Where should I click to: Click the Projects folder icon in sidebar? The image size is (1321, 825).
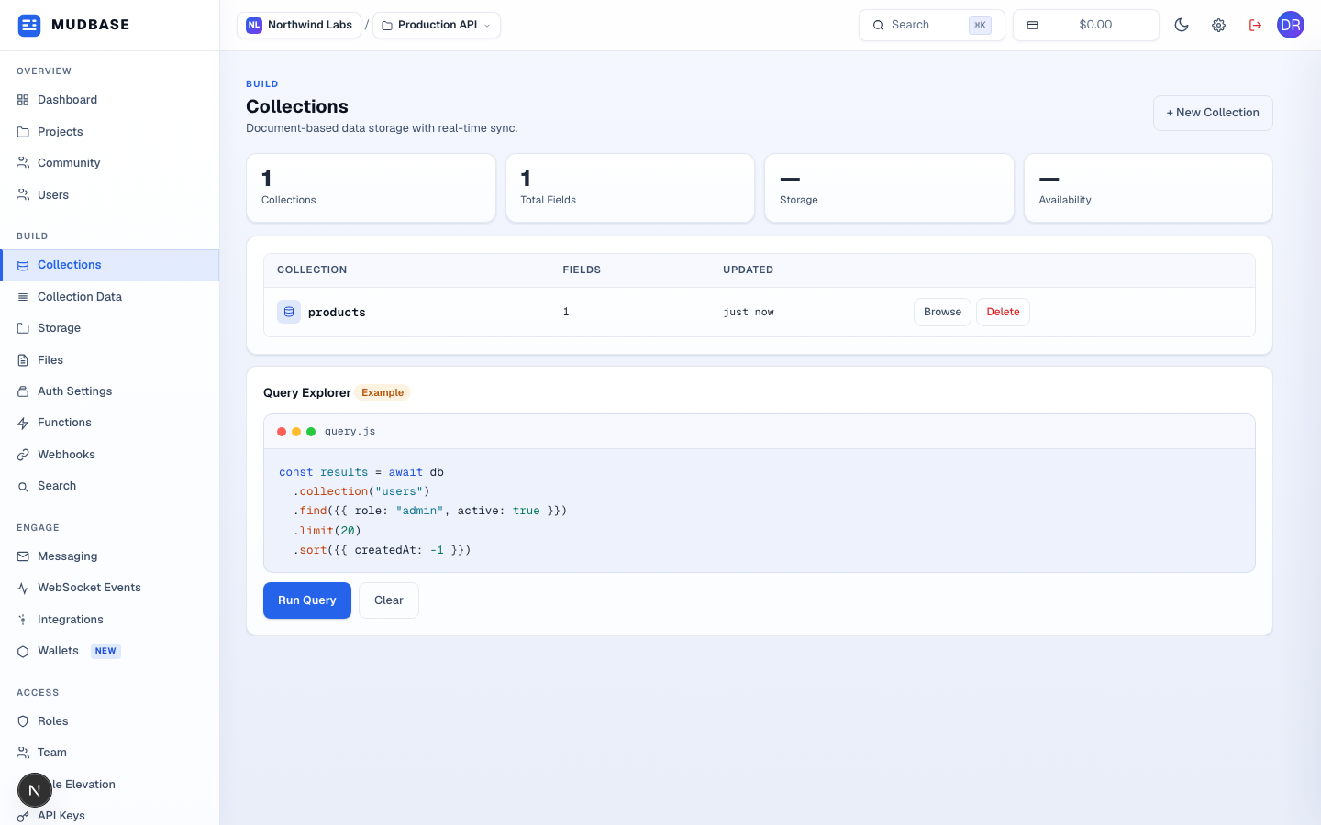point(23,132)
